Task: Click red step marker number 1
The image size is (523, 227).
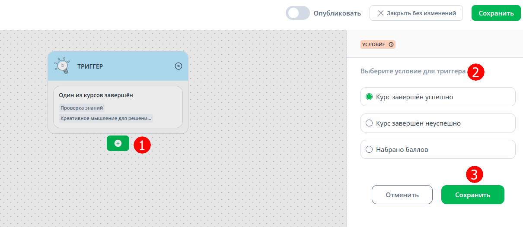Action: pyautogui.click(x=142, y=145)
